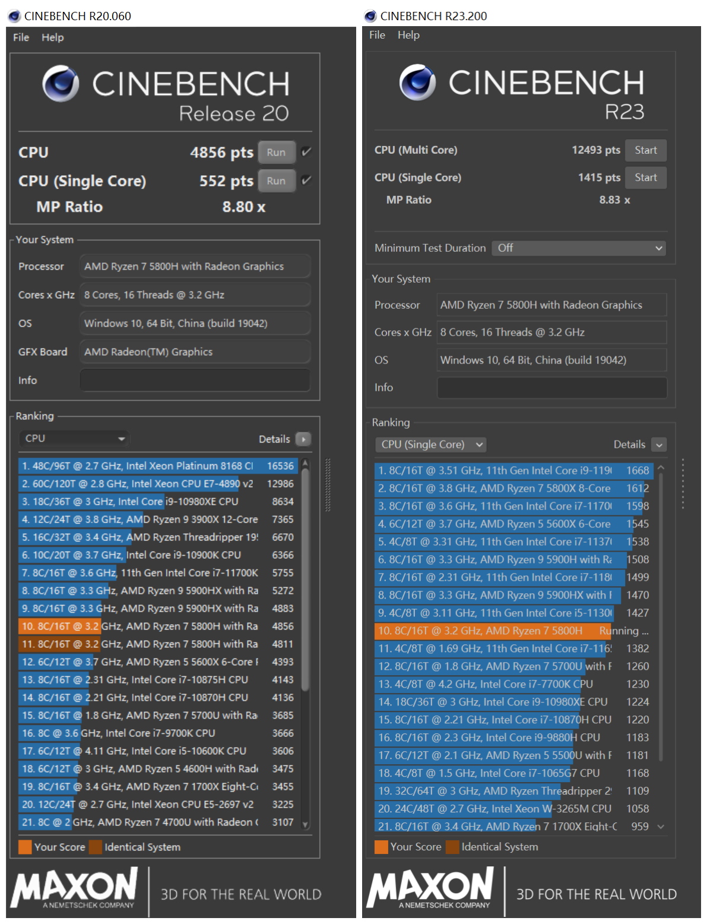This screenshot has width=707, height=924.
Task: Toggle the CPU test checkbox in R20
Action: [306, 152]
